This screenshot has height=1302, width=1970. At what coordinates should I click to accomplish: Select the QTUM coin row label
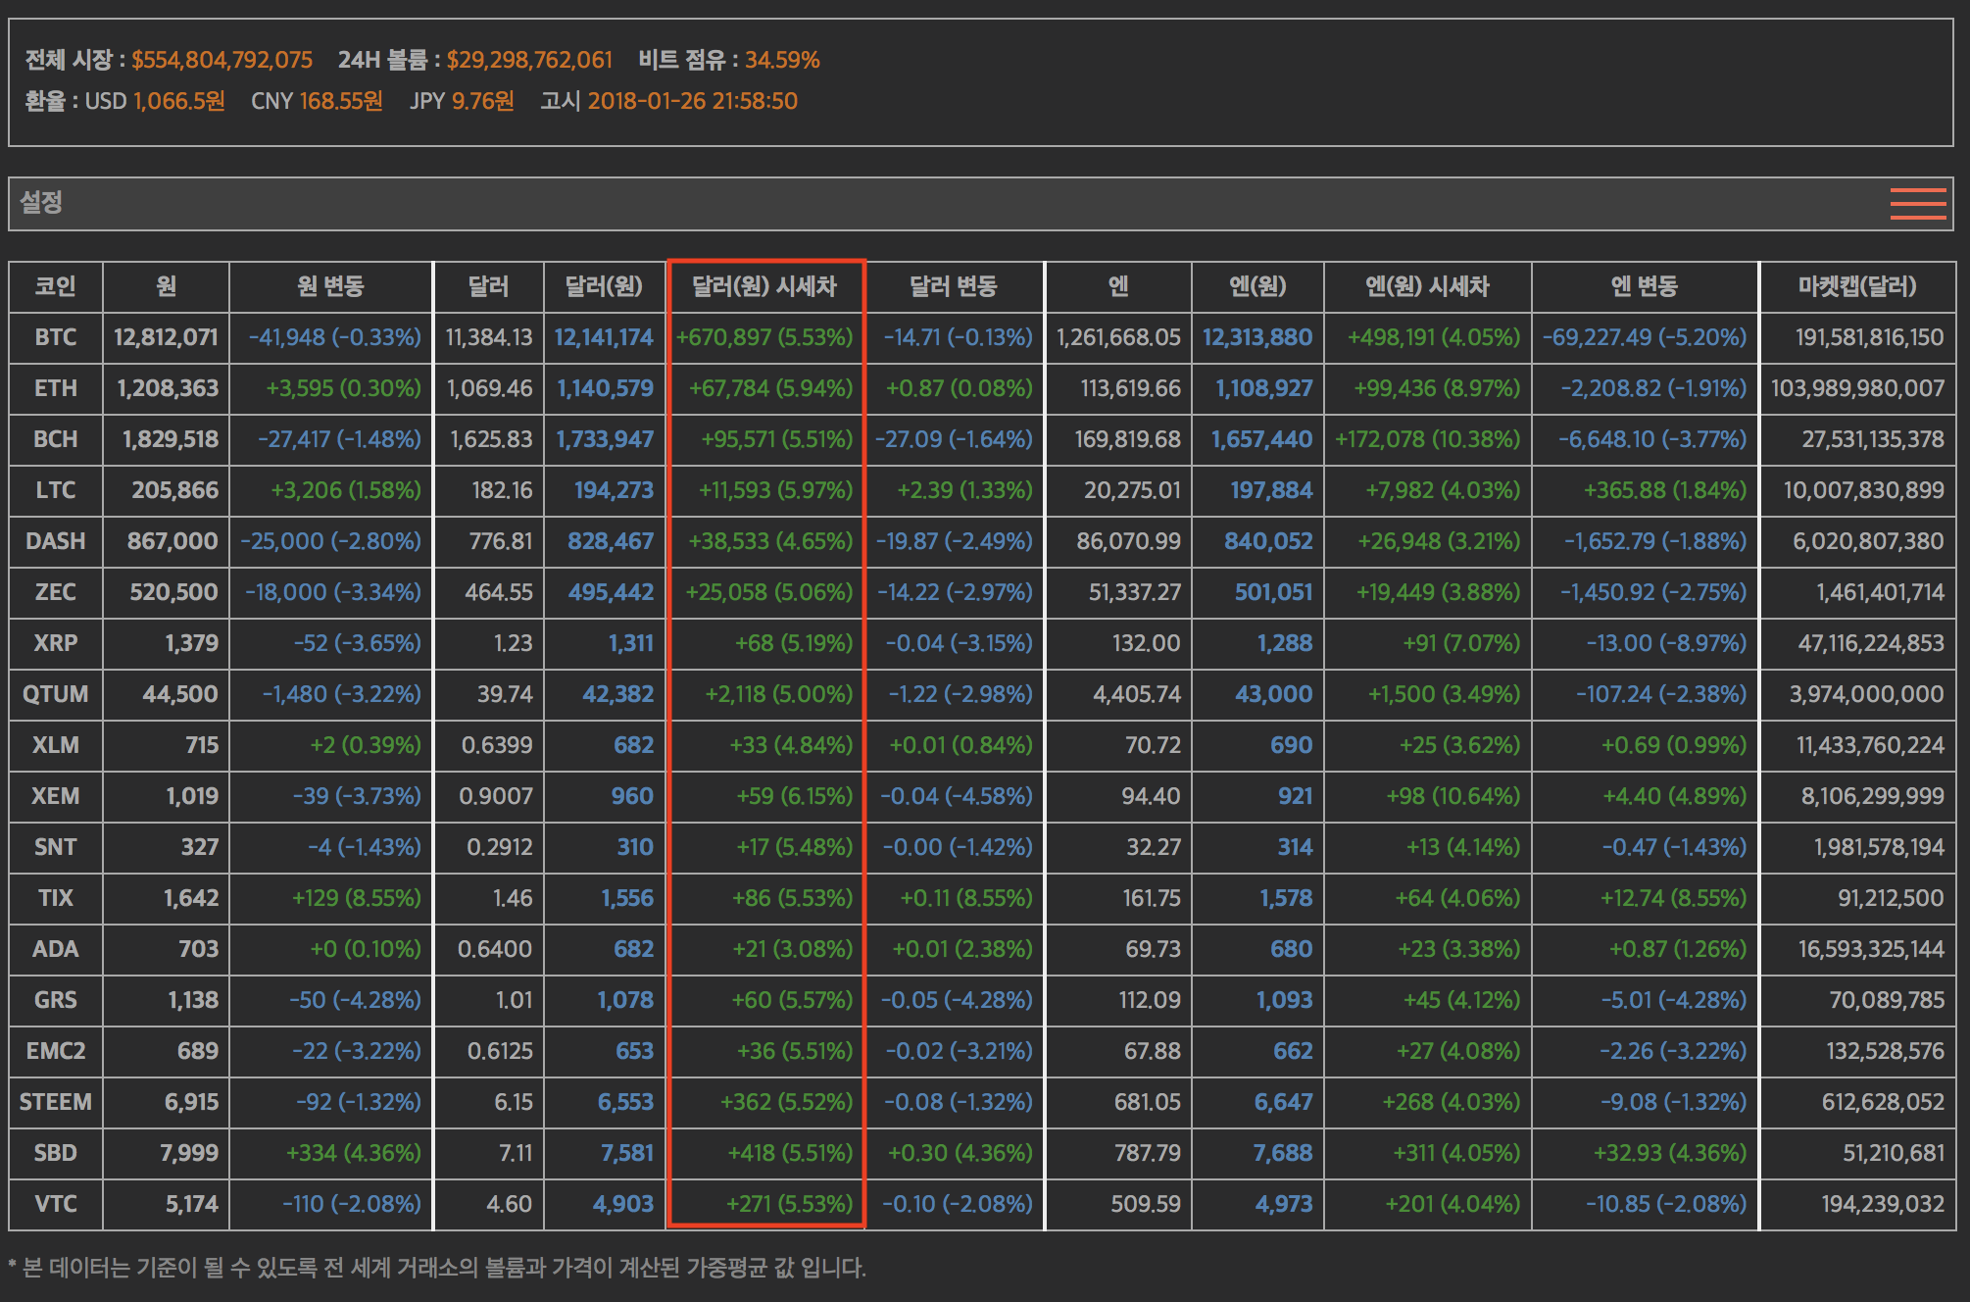pyautogui.click(x=56, y=694)
